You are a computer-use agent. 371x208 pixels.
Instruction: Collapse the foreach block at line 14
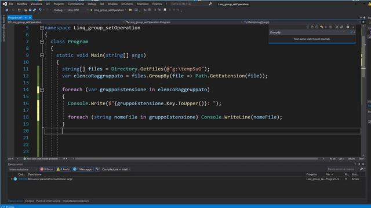[42, 90]
